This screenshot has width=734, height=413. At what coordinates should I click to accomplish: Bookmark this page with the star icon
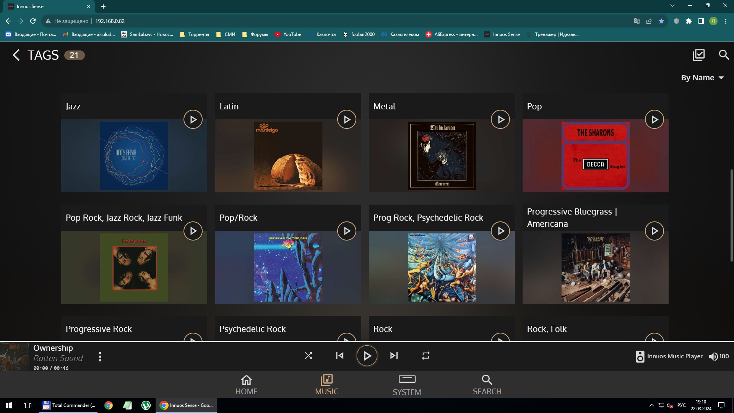(x=661, y=21)
